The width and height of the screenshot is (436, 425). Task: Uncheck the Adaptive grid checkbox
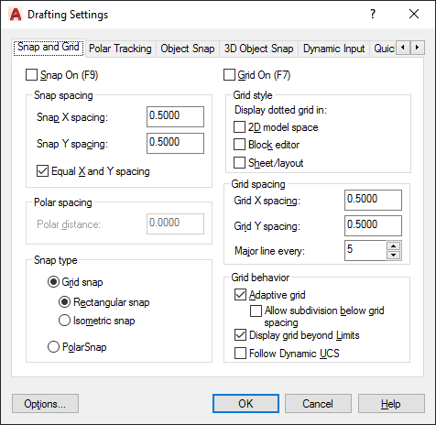(x=240, y=295)
